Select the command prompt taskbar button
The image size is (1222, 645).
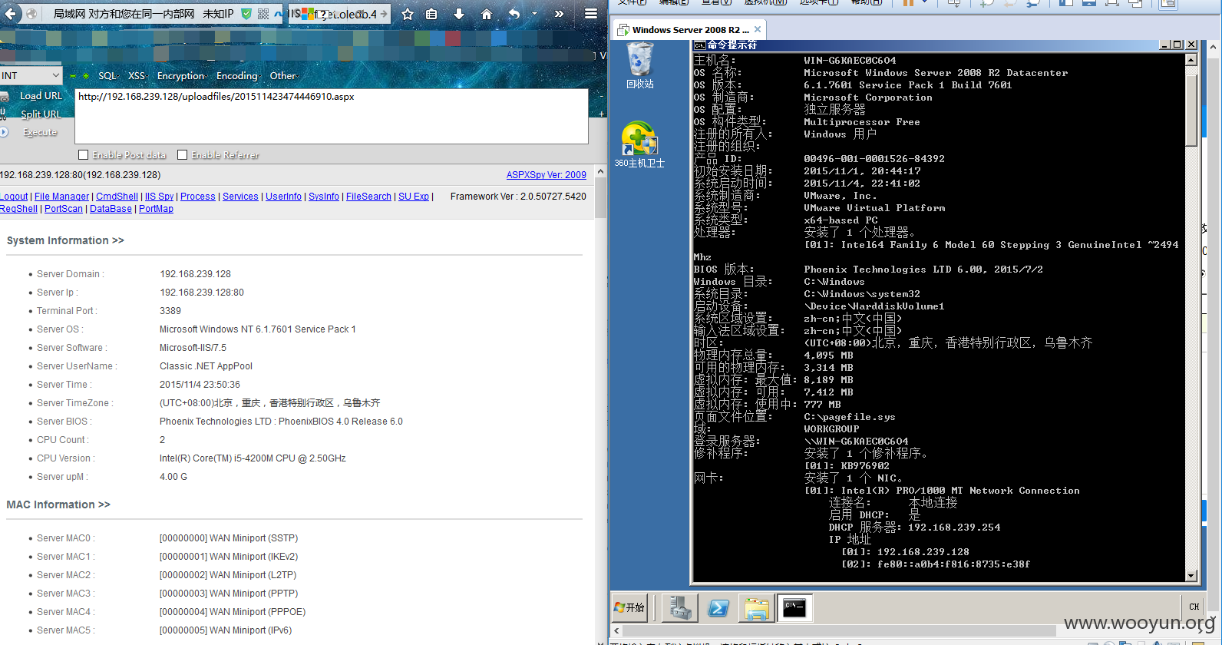point(794,607)
